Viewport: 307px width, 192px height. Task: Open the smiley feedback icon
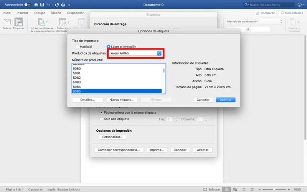300,5
